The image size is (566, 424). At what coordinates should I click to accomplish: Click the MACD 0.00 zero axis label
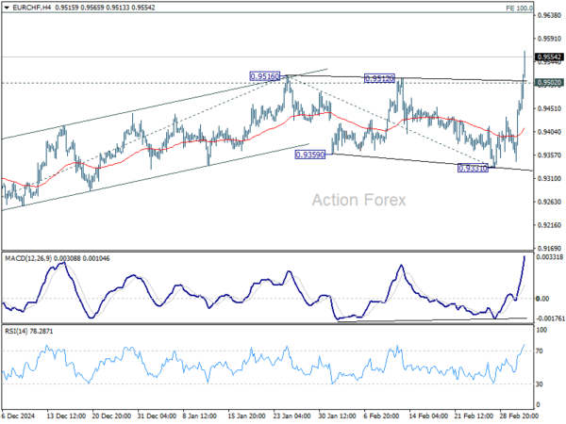[543, 299]
